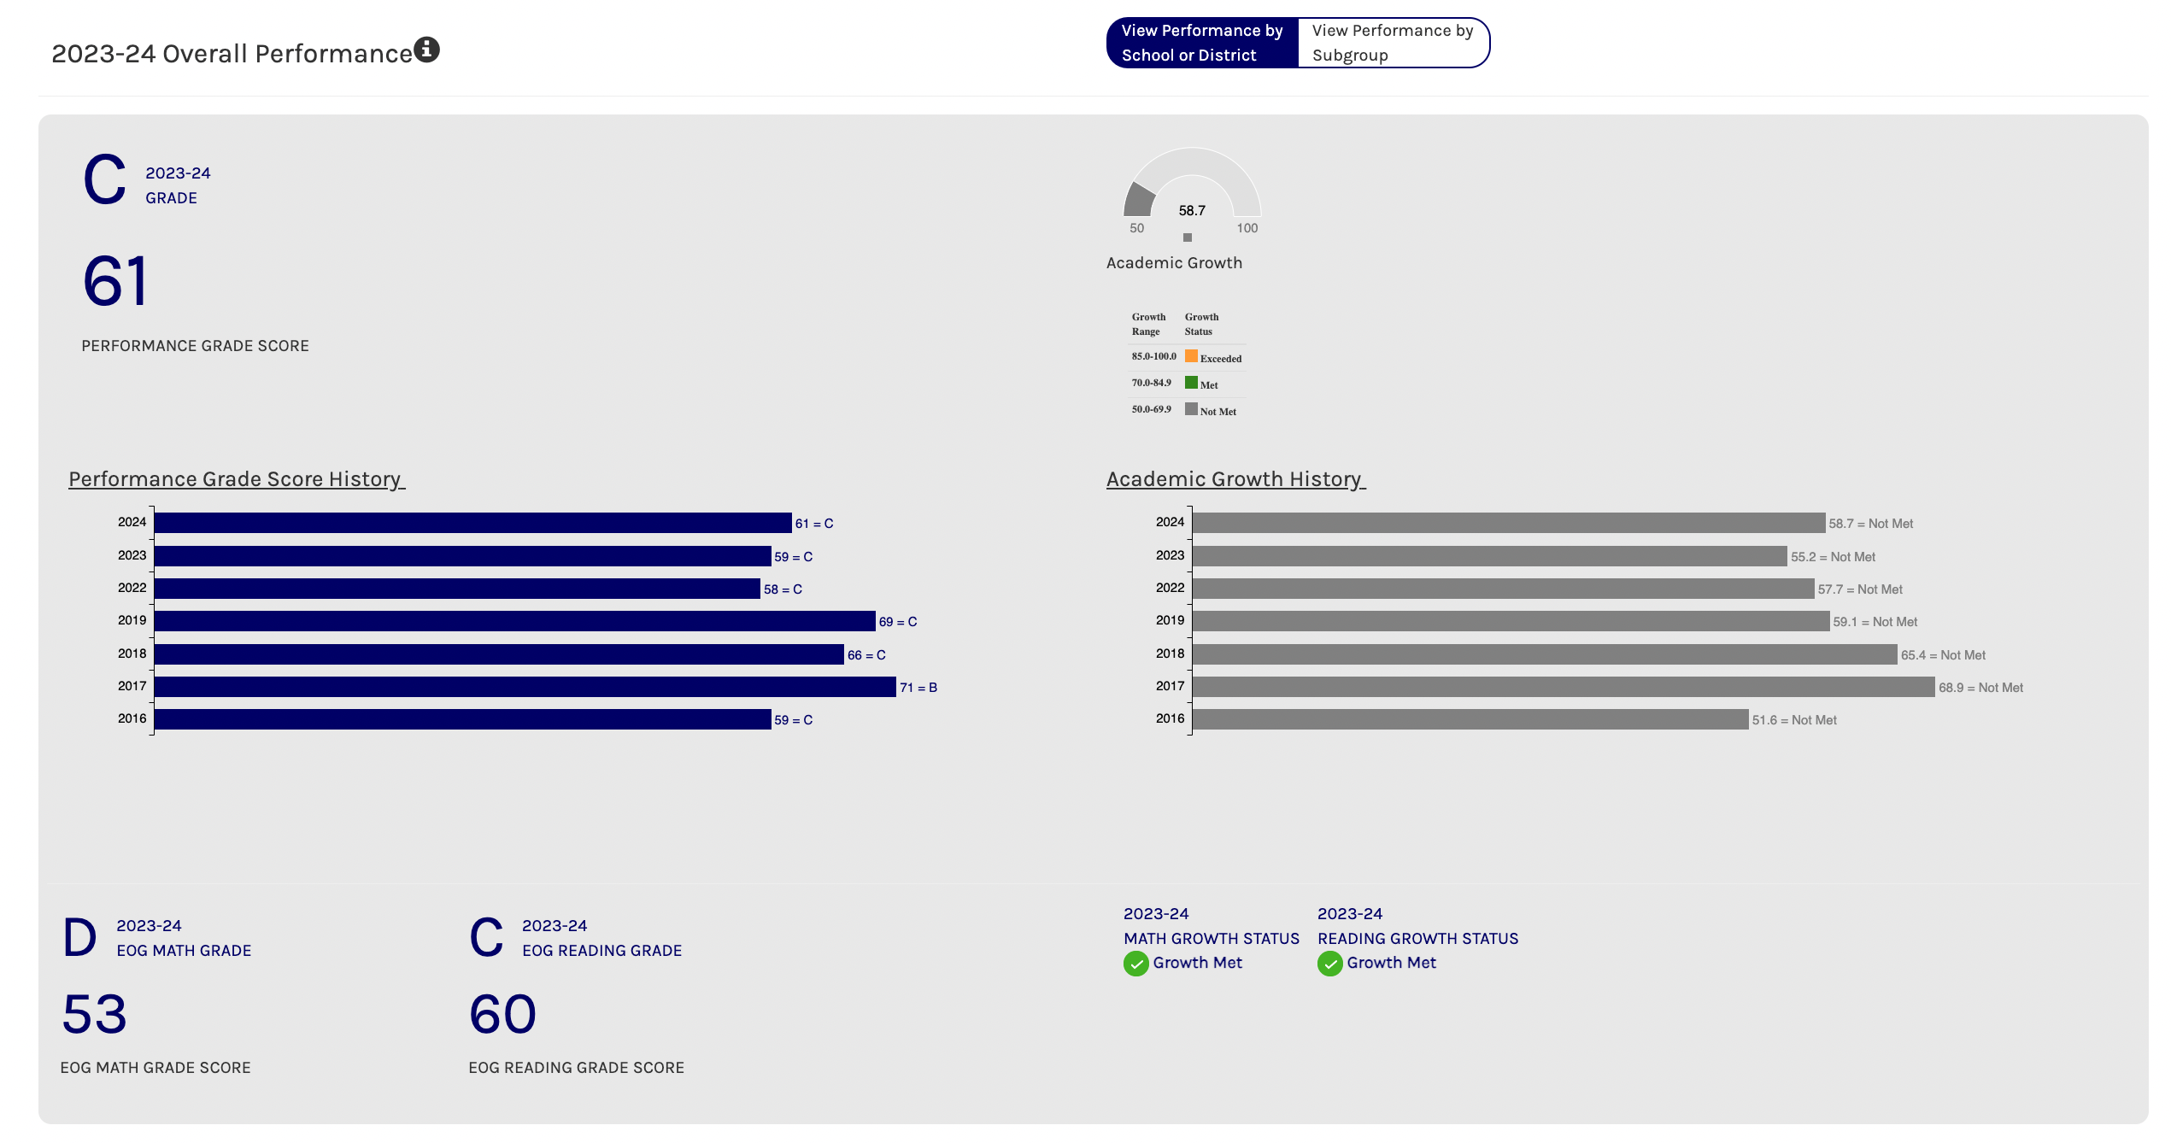The image size is (2171, 1143).
Task: Click the small gray gauge legend square
Action: 1187,237
